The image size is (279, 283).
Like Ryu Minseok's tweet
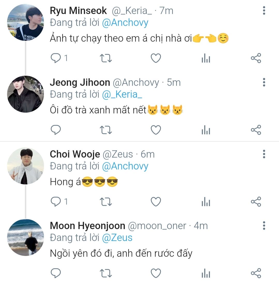[x=156, y=58]
